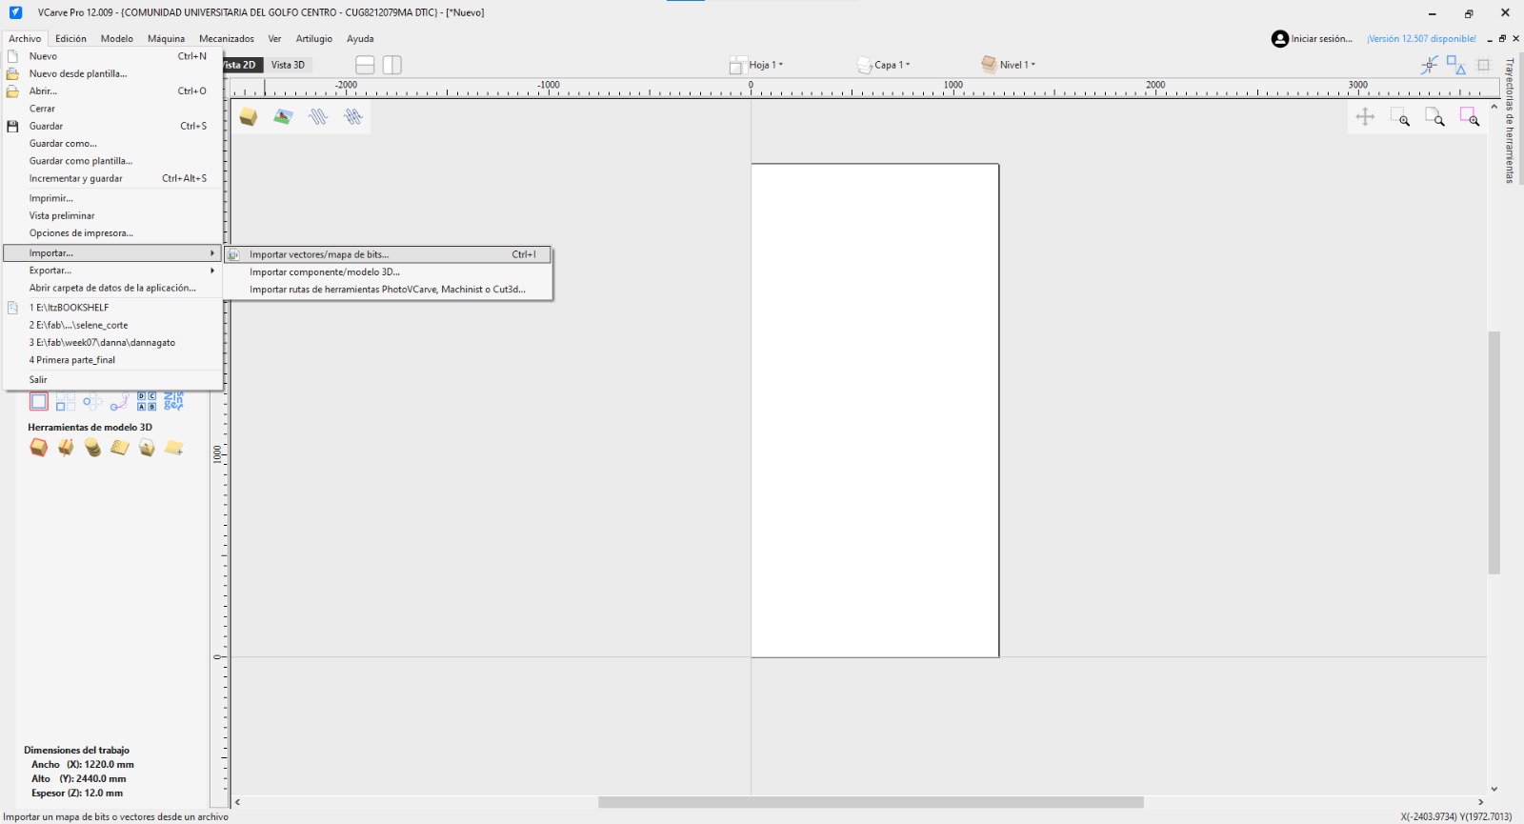Select the array copy tool icon
Screen dimensions: 1524x824
[x=66, y=402]
